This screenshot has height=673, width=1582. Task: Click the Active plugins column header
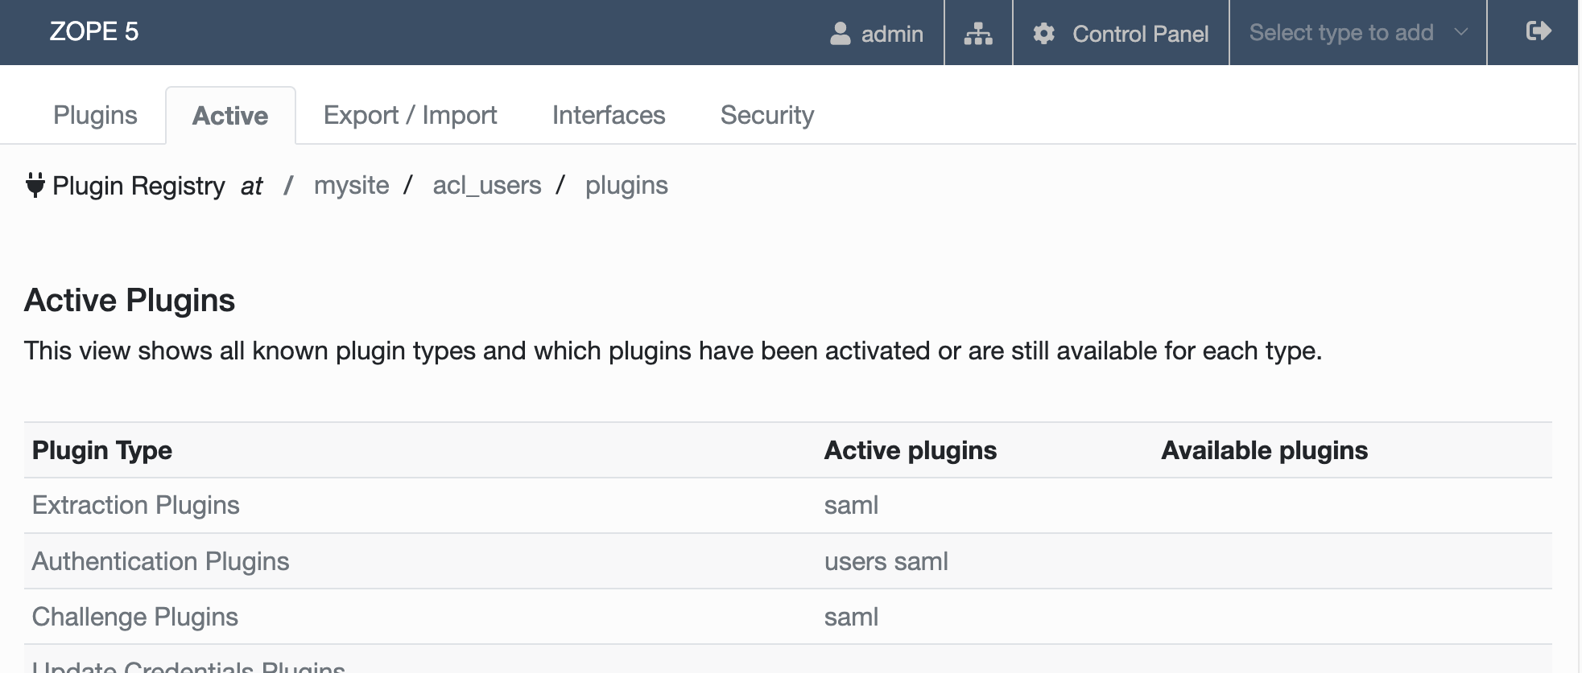pyautogui.click(x=911, y=450)
